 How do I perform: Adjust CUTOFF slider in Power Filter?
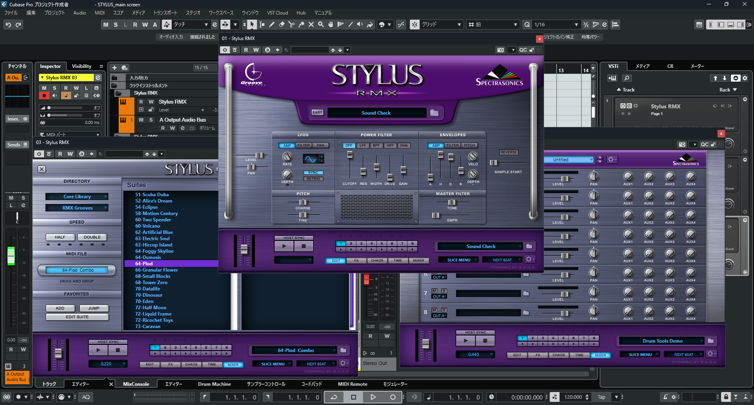[x=349, y=155]
